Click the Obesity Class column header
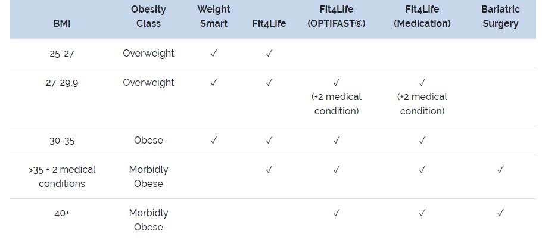This screenshot has height=243, width=542. (x=148, y=17)
